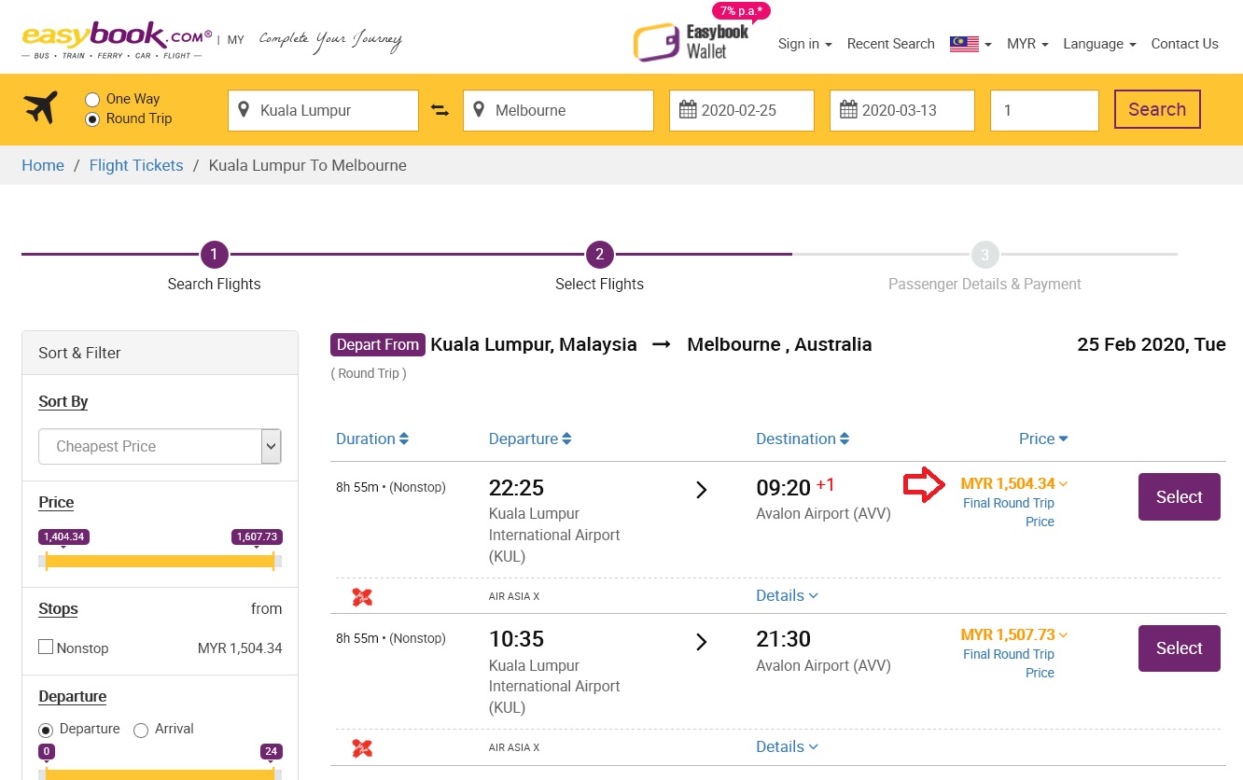Click first flight's Air Asia X logo
Screen dimensions: 1243x780
coord(362,597)
